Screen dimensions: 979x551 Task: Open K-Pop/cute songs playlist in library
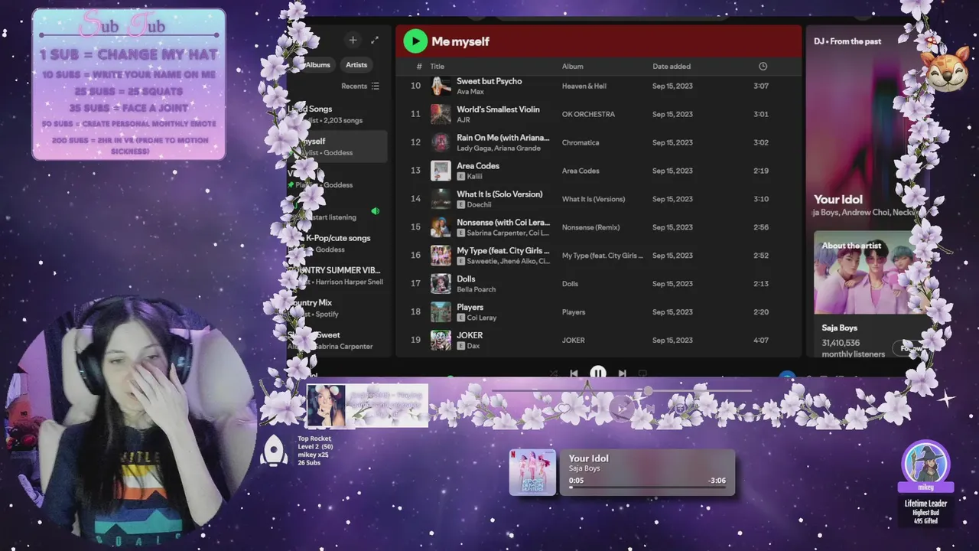click(x=337, y=243)
